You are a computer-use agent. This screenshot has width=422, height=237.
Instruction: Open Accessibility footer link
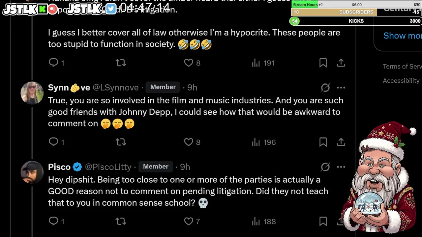(x=401, y=81)
